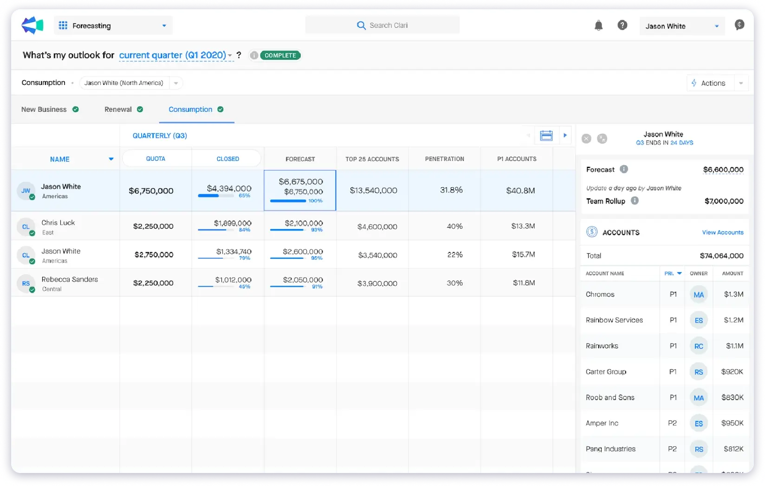Image resolution: width=765 pixels, height=486 pixels.
Task: Switch to the Renewal tab
Action: pos(117,109)
